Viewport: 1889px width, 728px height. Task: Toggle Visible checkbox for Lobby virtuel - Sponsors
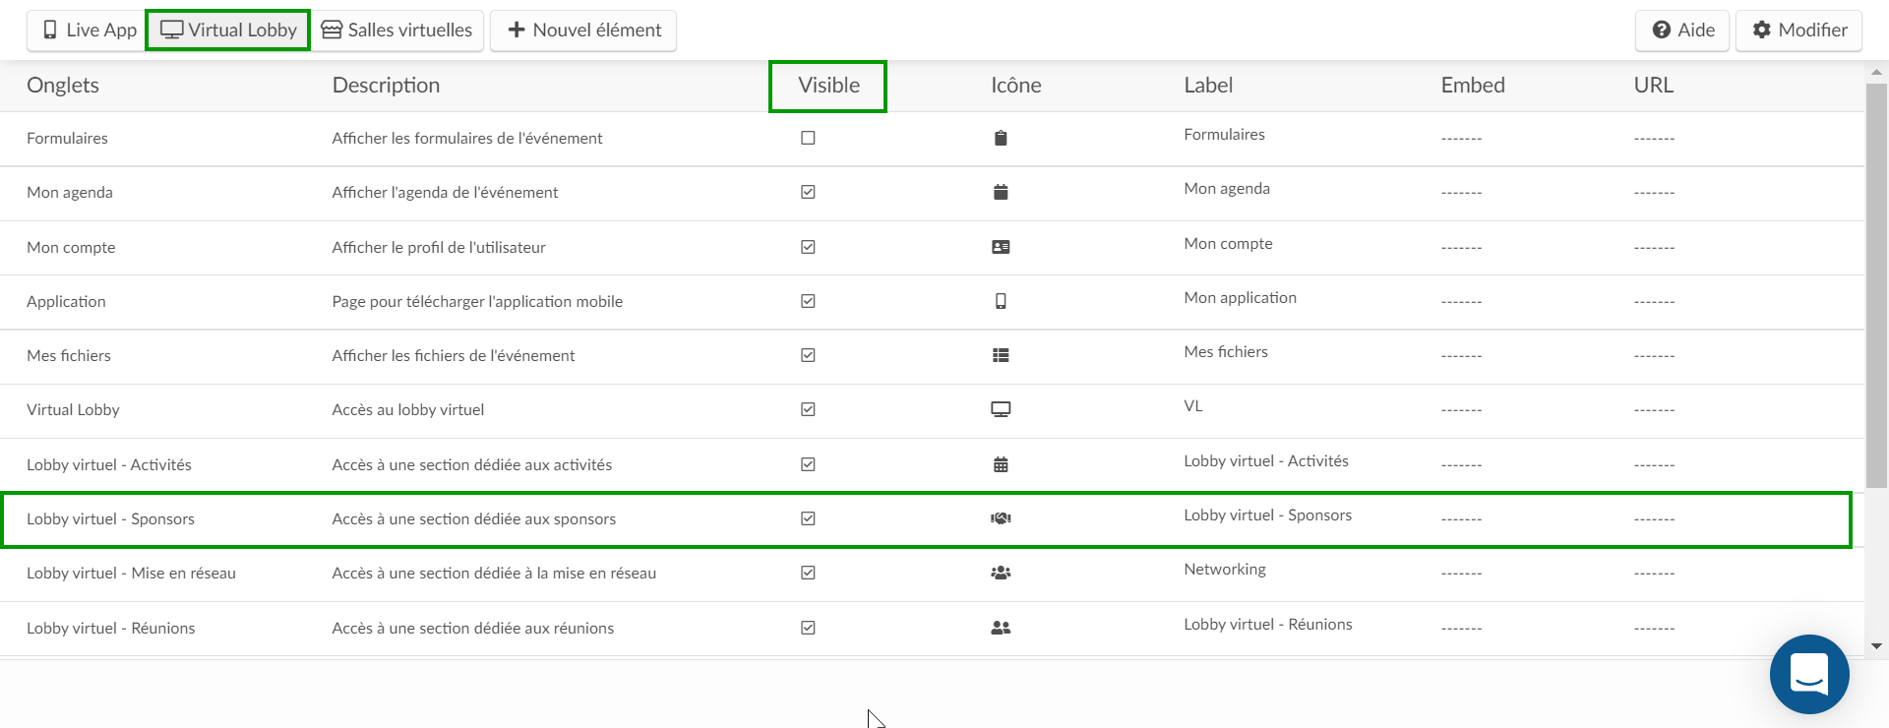pos(808,518)
